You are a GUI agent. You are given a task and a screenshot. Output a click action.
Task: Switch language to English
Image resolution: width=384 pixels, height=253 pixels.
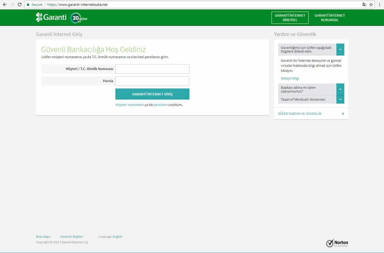tap(117, 237)
